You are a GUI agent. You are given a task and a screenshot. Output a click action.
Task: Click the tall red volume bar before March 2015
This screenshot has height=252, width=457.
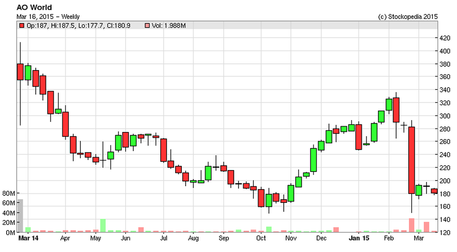[411, 225]
